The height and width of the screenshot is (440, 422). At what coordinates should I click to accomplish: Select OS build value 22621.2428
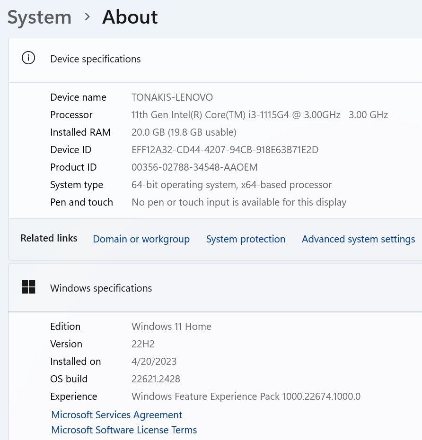156,379
